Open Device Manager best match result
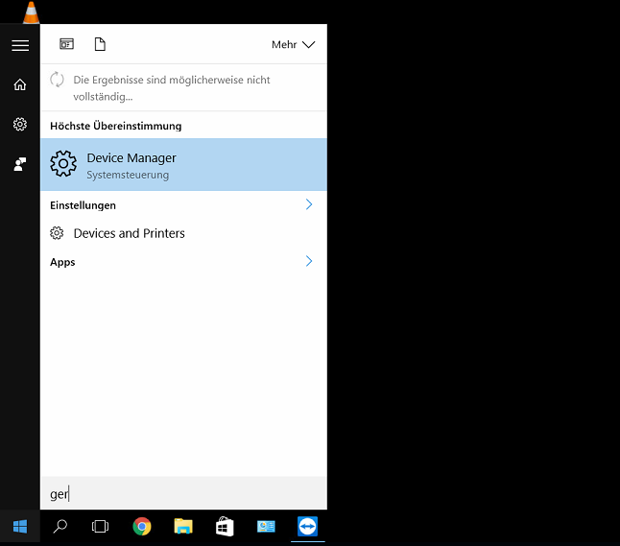This screenshot has height=546, width=620. 183,164
